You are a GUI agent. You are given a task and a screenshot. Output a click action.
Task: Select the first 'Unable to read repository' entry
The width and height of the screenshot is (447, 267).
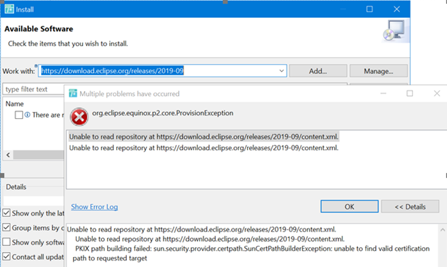pos(204,137)
